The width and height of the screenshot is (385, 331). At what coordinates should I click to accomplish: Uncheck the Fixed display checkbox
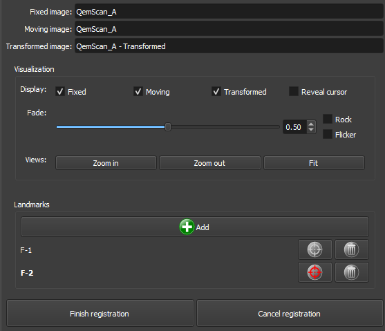[x=60, y=92]
